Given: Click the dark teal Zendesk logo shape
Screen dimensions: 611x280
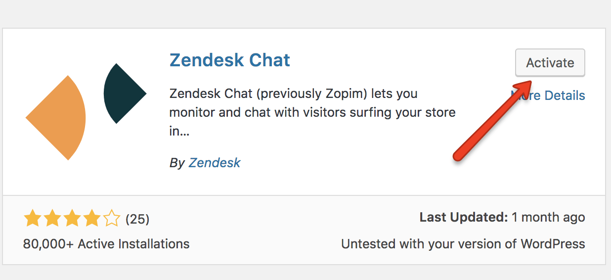Looking at the screenshot, I should 121,93.
